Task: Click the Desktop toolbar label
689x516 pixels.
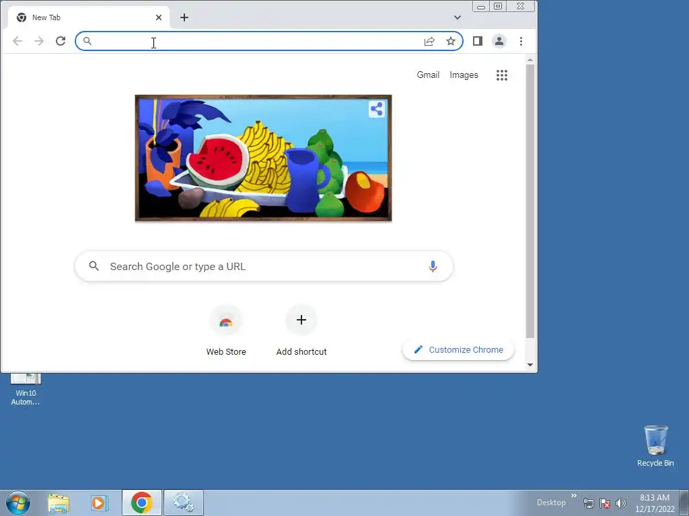Action: pos(551,503)
